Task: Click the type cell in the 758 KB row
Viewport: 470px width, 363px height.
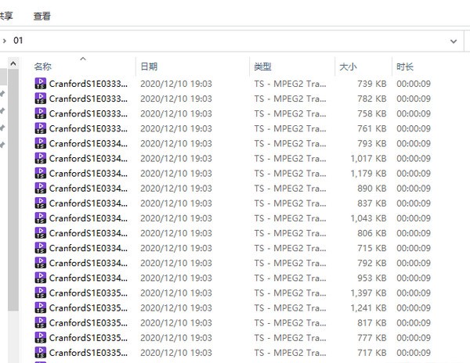Action: coord(290,113)
